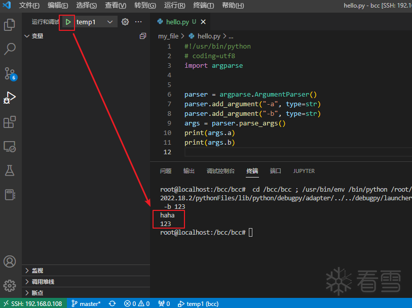Click the SSH: 192.168.0.108 remote indicator
Screen dimensions: 412x308
tap(33, 303)
